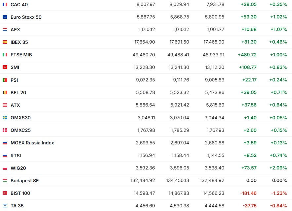Click the French flag icon beside CAC 40

(5, 5)
